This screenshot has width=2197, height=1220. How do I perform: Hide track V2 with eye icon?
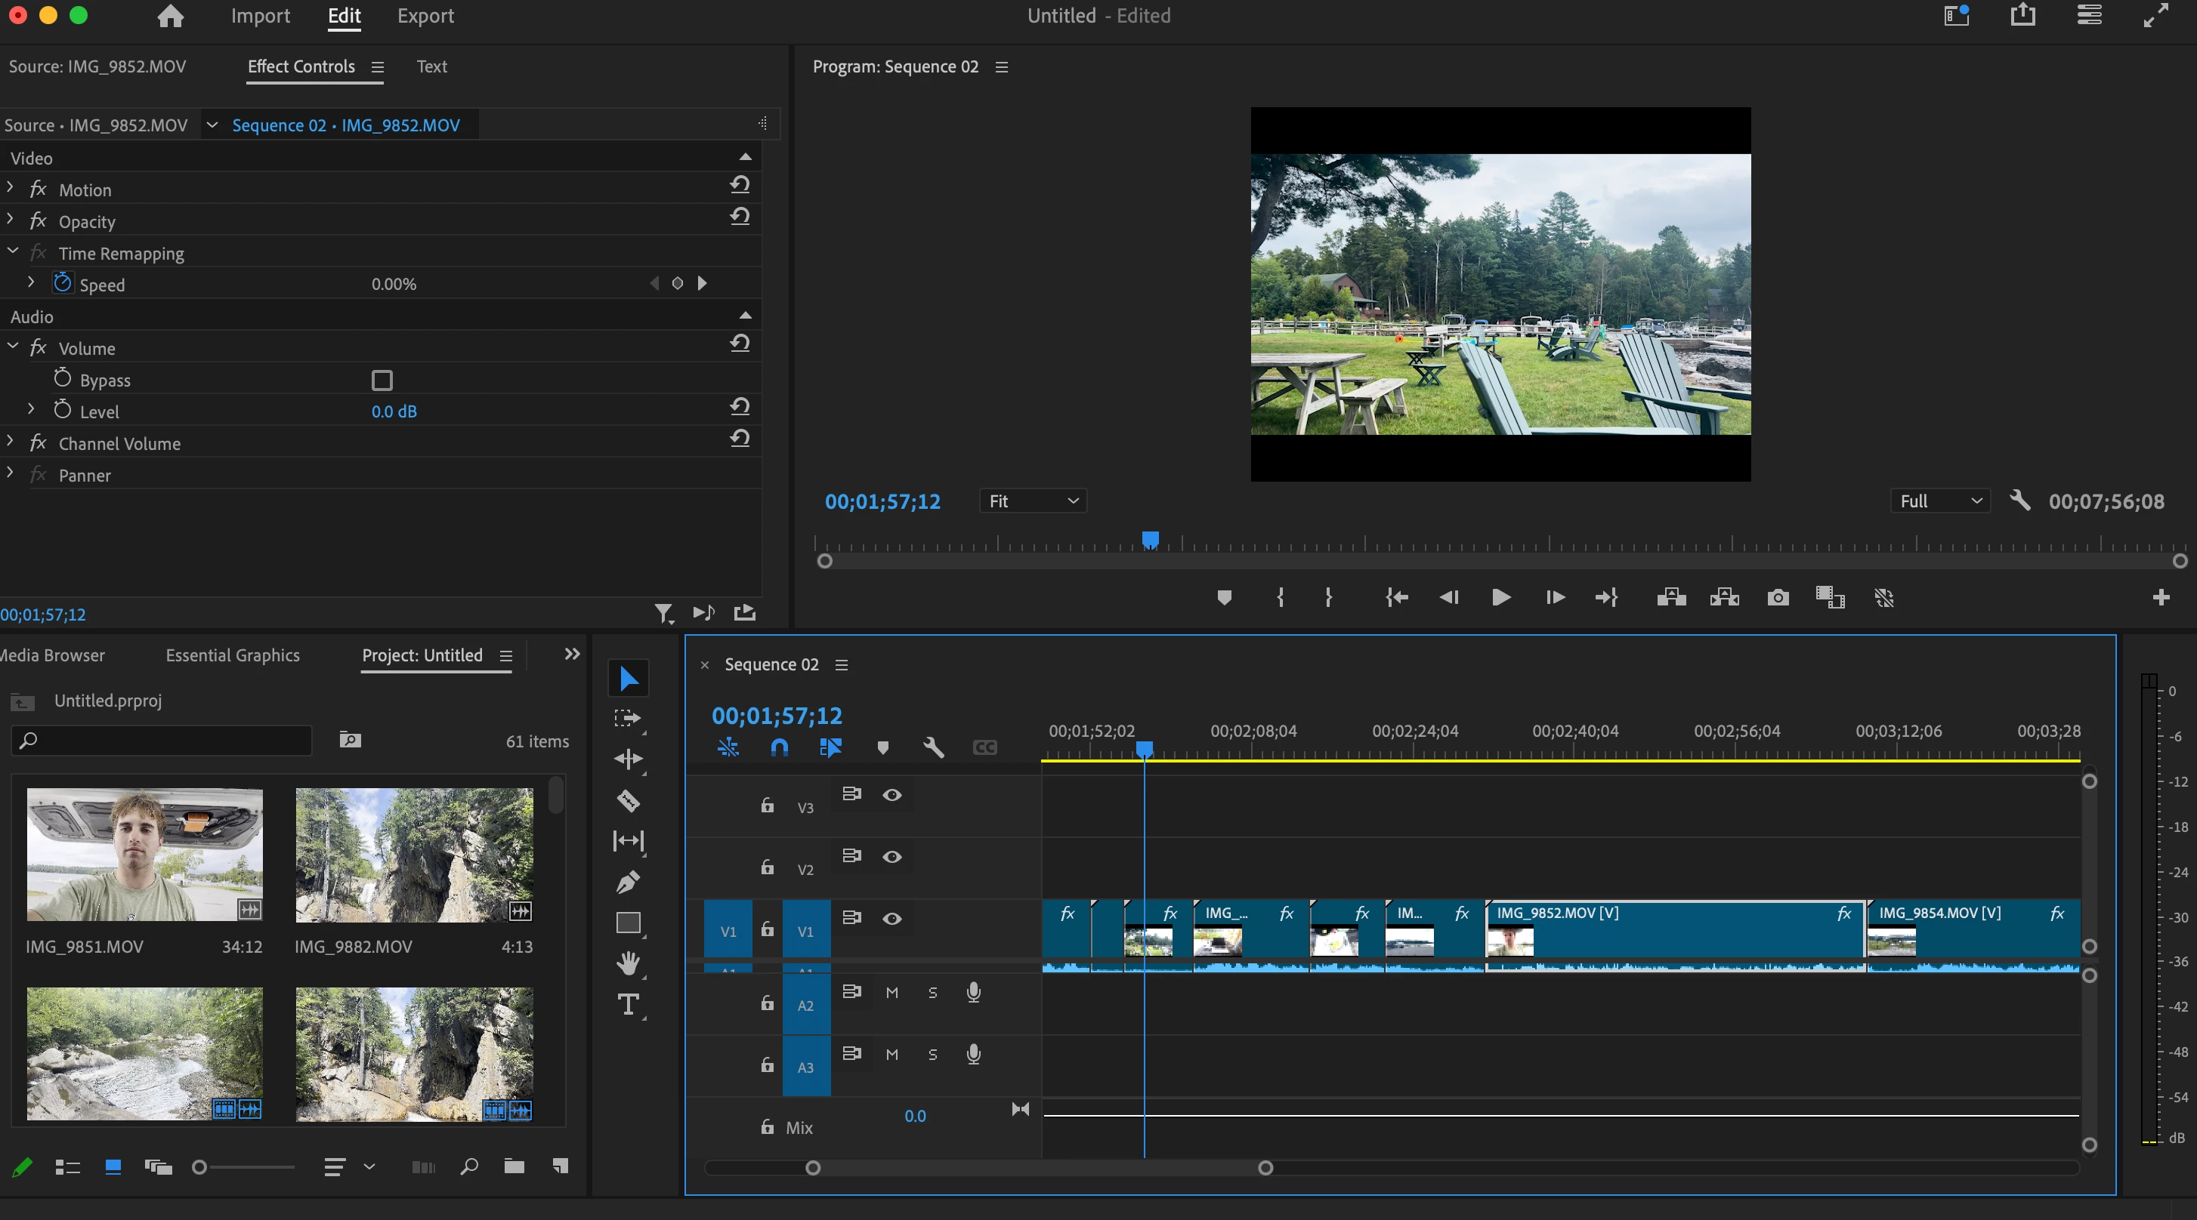coord(892,856)
